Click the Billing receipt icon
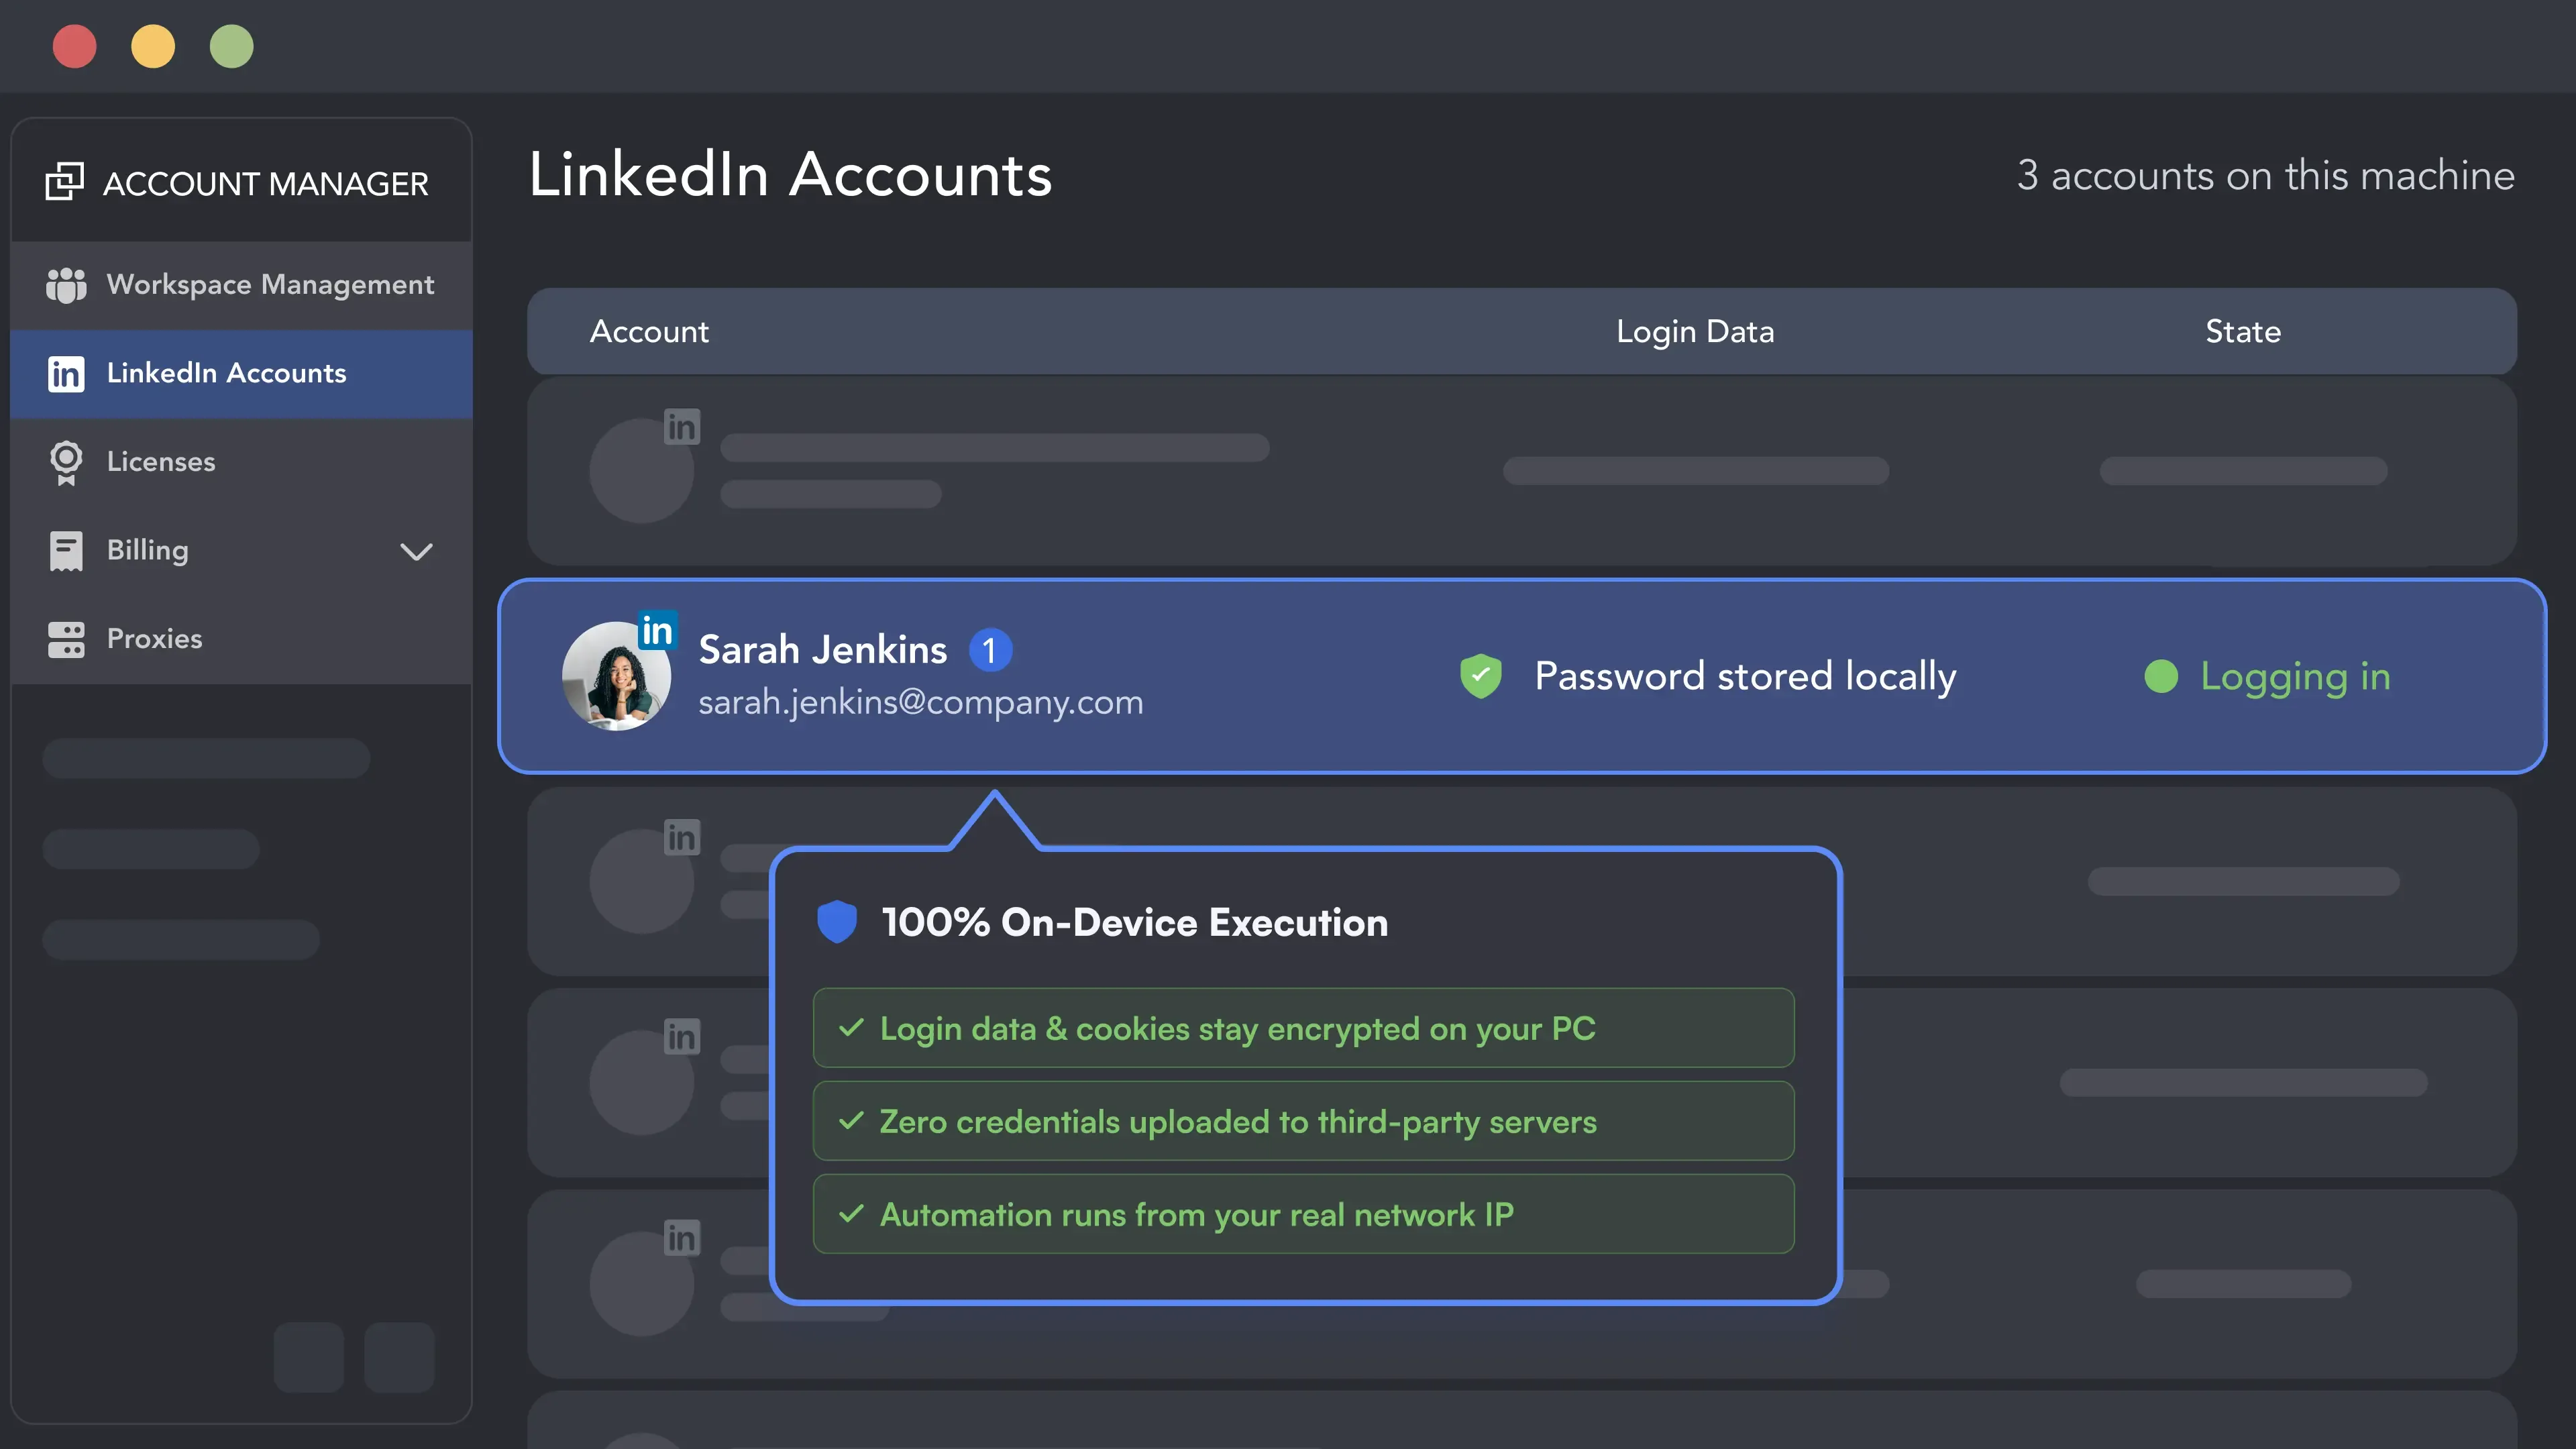This screenshot has width=2576, height=1449. point(66,551)
